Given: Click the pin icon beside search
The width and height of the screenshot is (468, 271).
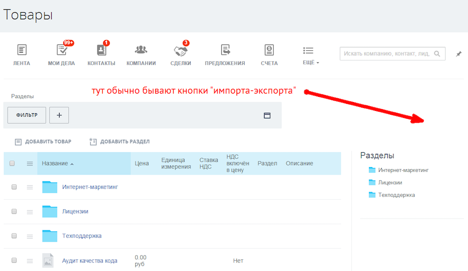Looking at the screenshot, I should click(x=459, y=54).
